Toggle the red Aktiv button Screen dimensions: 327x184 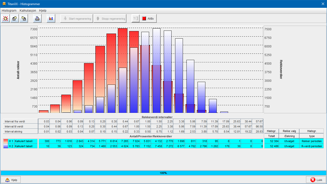point(148,18)
